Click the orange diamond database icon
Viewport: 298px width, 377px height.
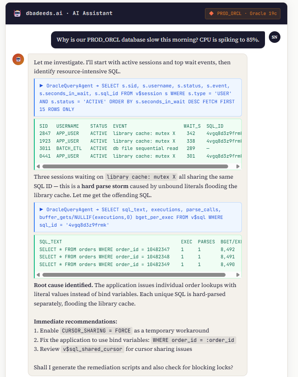pos(211,13)
